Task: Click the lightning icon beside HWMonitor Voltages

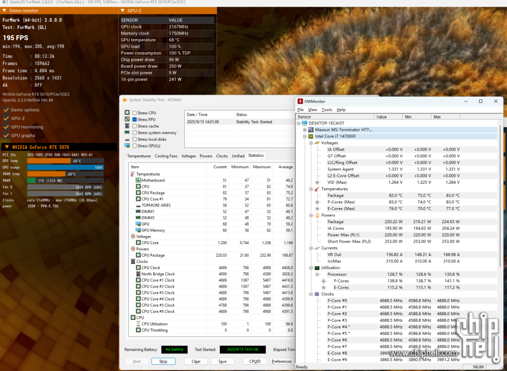Action: 317,143
